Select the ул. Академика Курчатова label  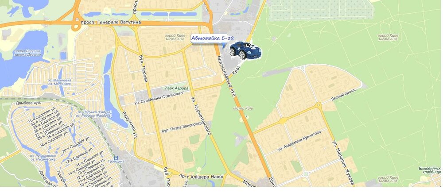pos(299,140)
